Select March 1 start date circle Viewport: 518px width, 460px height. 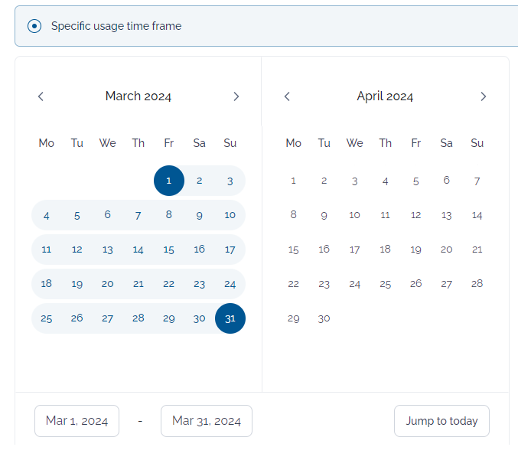(169, 181)
